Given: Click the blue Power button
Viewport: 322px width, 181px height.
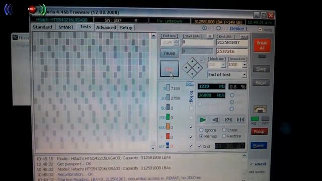Looking at the screenshot, I should pos(259,145).
